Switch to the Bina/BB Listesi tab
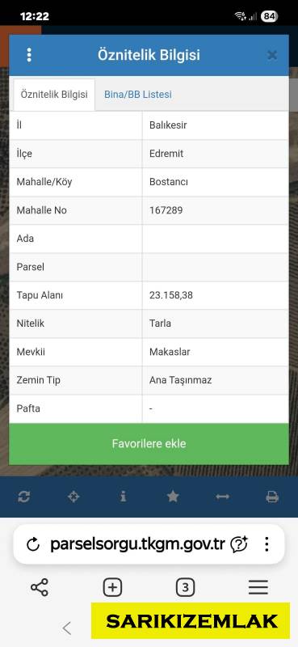This screenshot has width=298, height=647. point(137,95)
